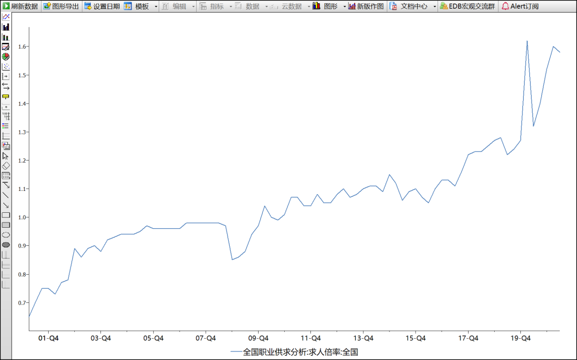Expand the 数据 dropdown arrow
Image resolution: width=577 pixels, height=360 pixels.
pyautogui.click(x=267, y=6)
